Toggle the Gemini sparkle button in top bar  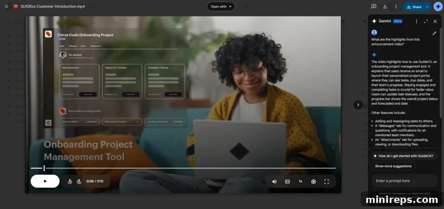tap(438, 6)
